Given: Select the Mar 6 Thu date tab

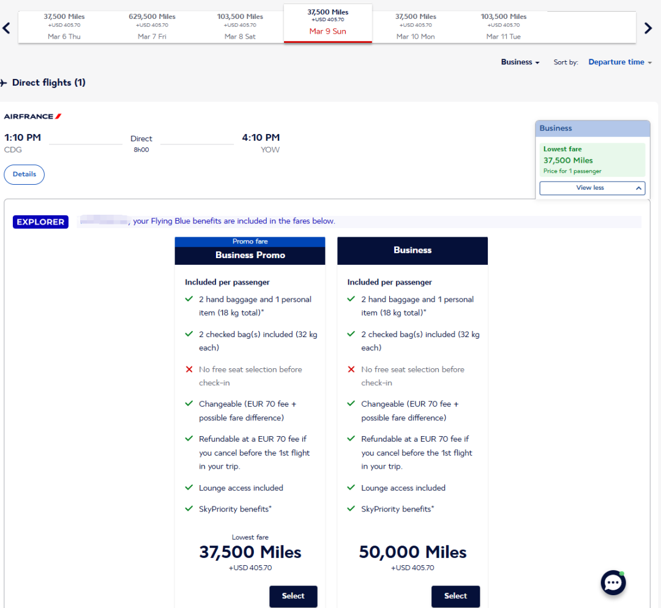Looking at the screenshot, I should (x=64, y=26).
